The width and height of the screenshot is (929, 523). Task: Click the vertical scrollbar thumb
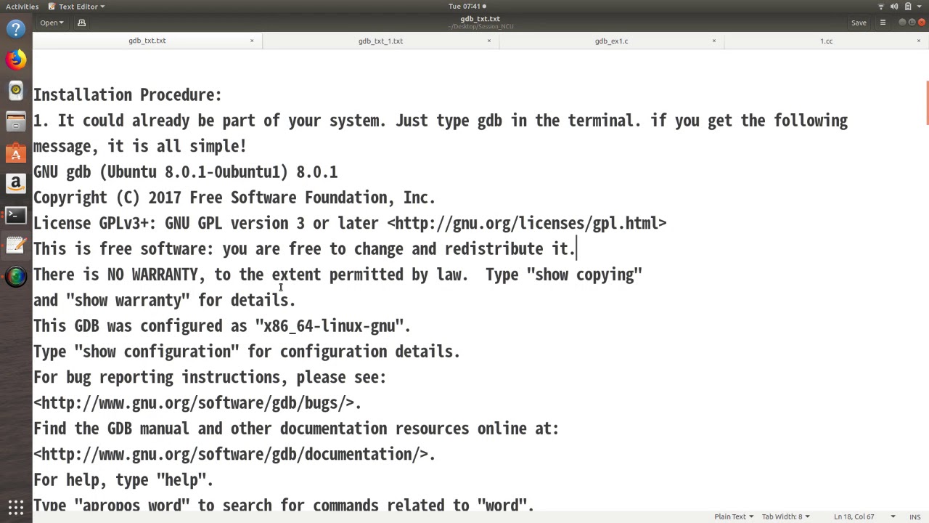[x=927, y=104]
